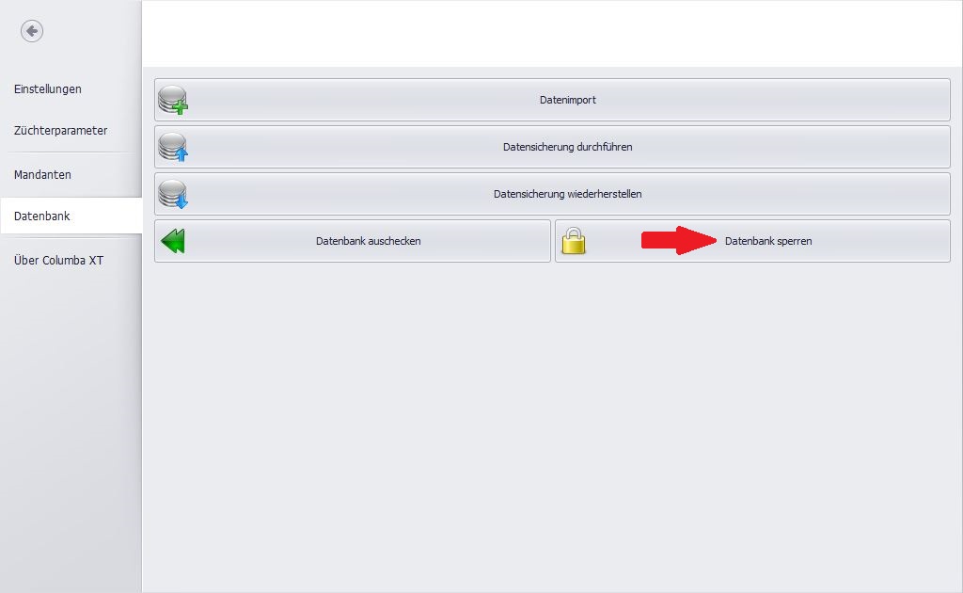Click the yellow padlock icon
The height and width of the screenshot is (593, 963).
tap(574, 241)
